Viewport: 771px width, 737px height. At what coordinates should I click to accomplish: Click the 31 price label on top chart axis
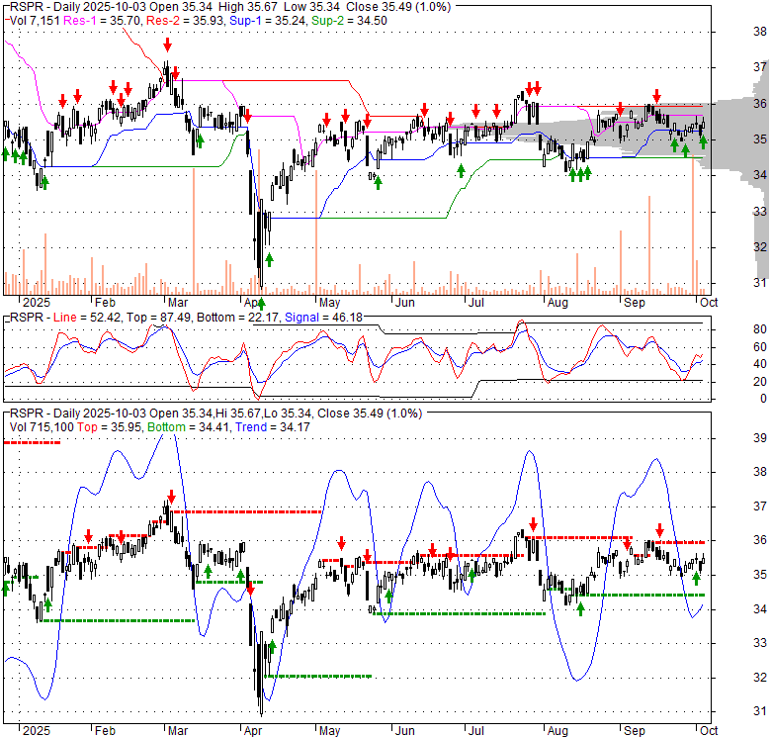760,283
